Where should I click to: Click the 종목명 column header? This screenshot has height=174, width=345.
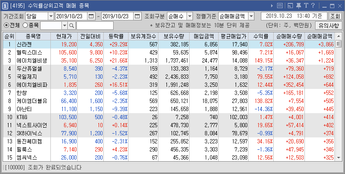point(33,36)
